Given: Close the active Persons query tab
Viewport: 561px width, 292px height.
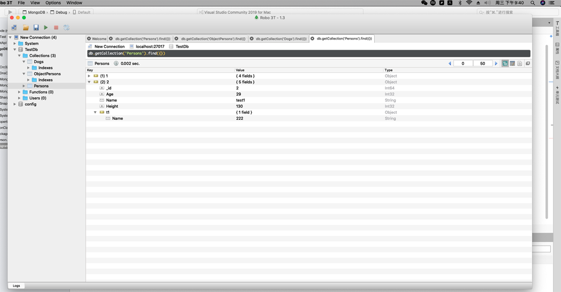Looking at the screenshot, I should [x=312, y=39].
